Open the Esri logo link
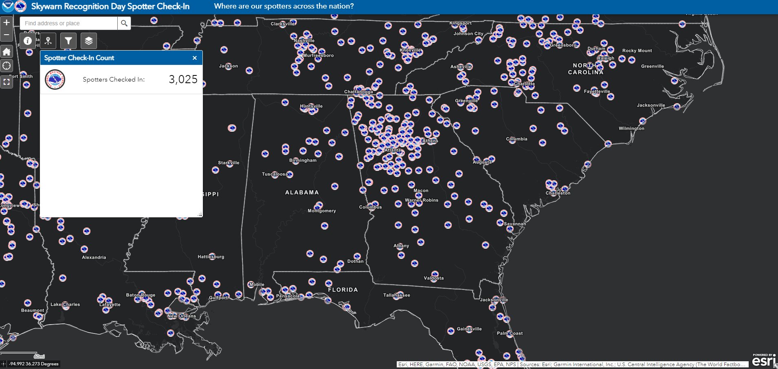Screen dimensions: 778x369 click(x=764, y=360)
